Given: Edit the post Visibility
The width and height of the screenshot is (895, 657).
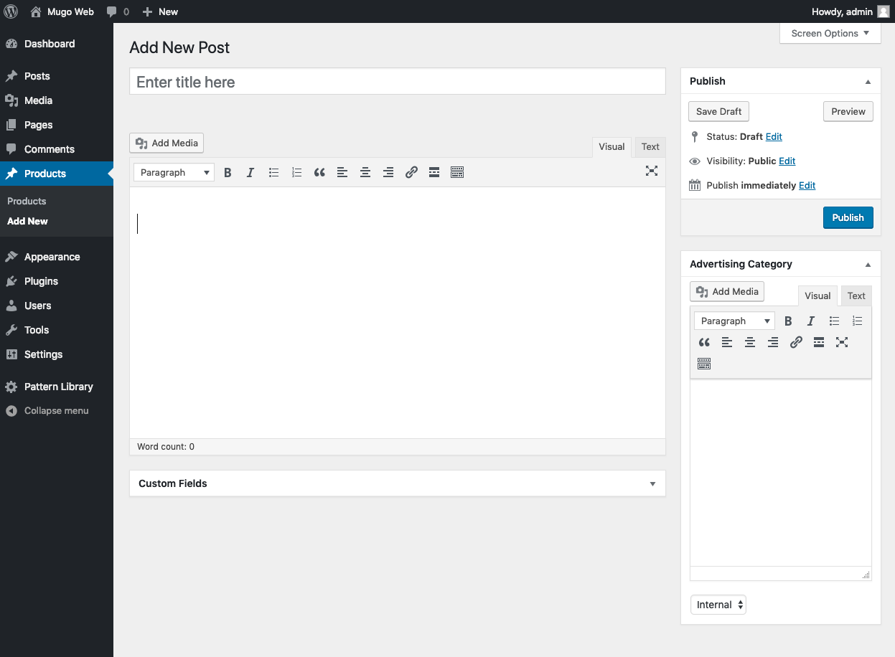Looking at the screenshot, I should point(787,161).
